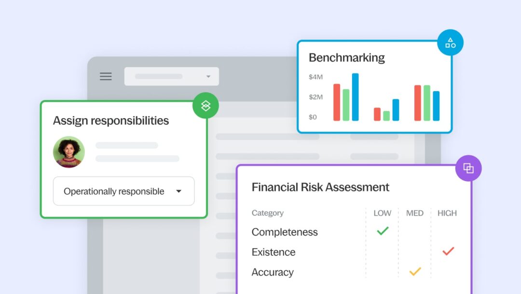Click the Existence category row label

(274, 252)
